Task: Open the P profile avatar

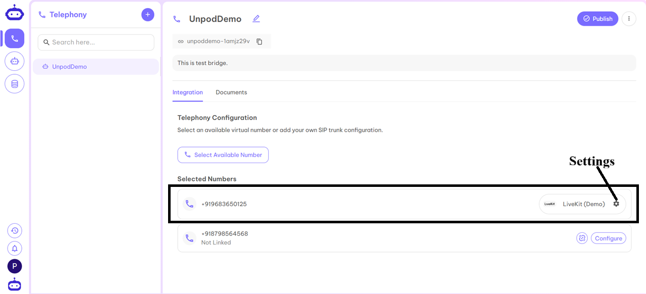Action: coord(14,266)
